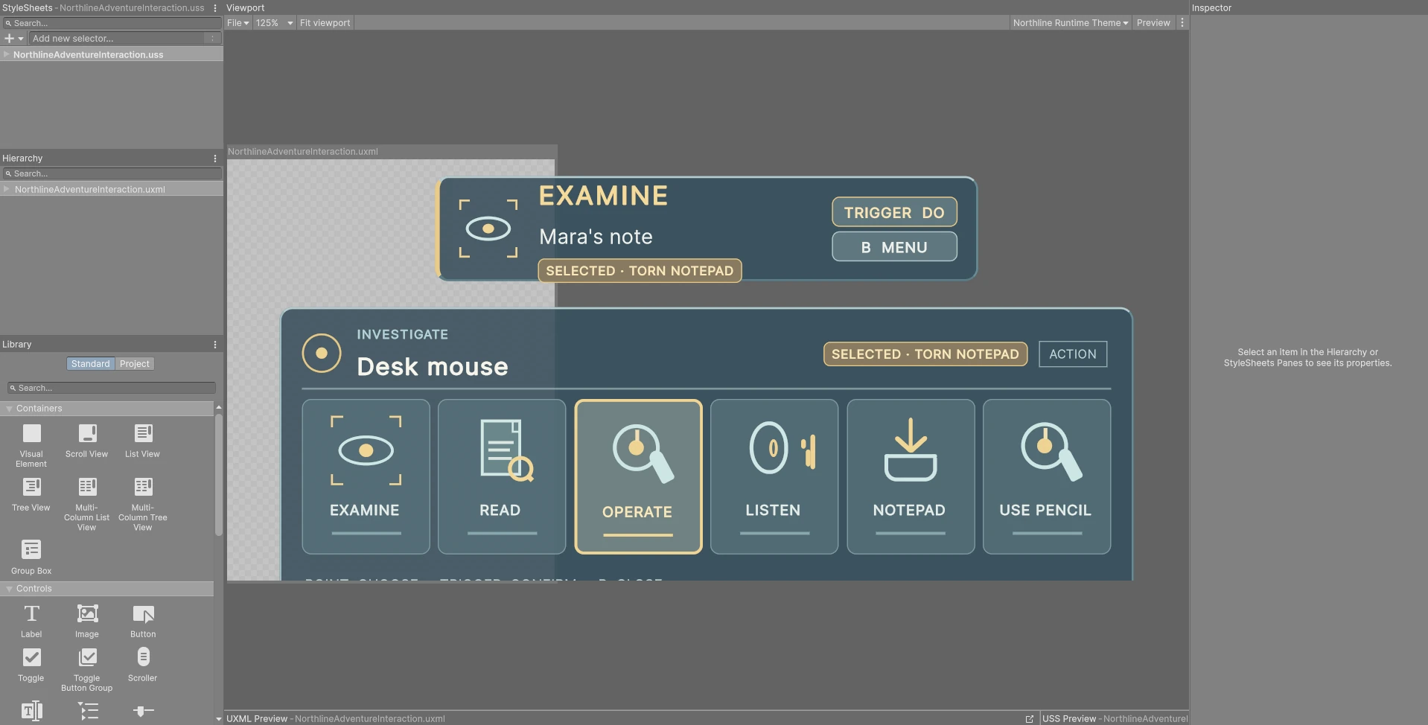Click the Mara's note text

tap(596, 237)
